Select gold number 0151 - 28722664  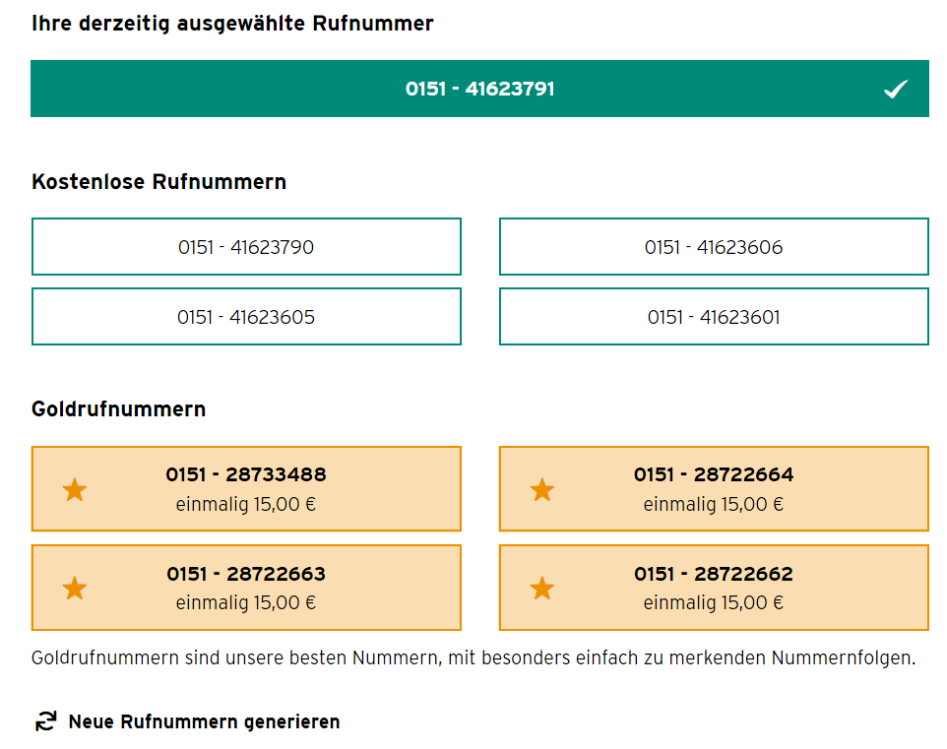(x=714, y=488)
